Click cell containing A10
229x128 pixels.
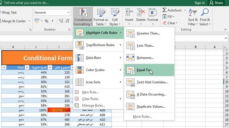tap(102, 119)
